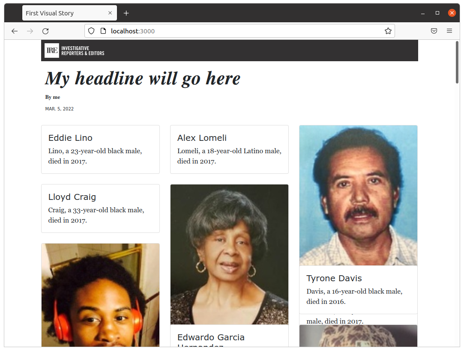Click Davis's 16-year-old description text

coord(354,297)
